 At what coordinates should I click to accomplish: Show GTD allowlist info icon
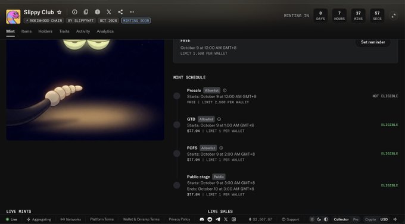point(219,119)
